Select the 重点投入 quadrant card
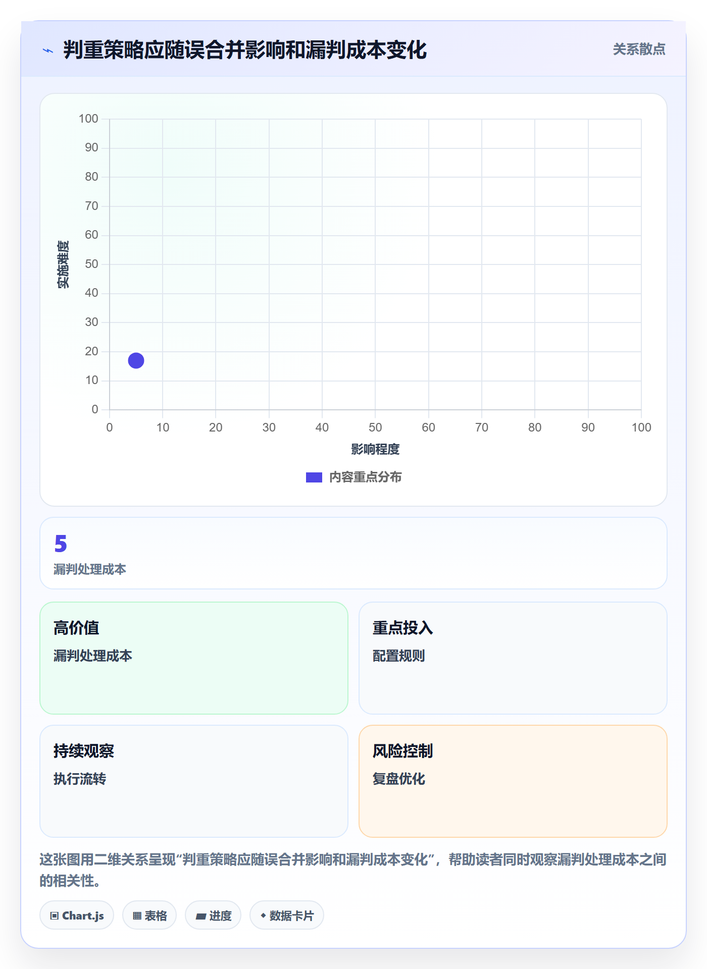707x969 pixels. tap(513, 658)
